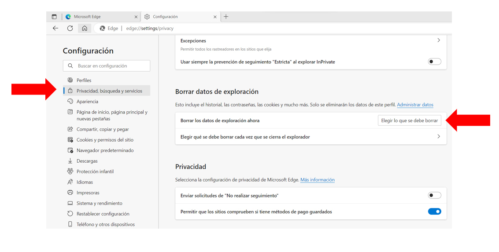499x252 pixels.
Task: Click the Navegador predeterminado icon
Action: pos(70,150)
